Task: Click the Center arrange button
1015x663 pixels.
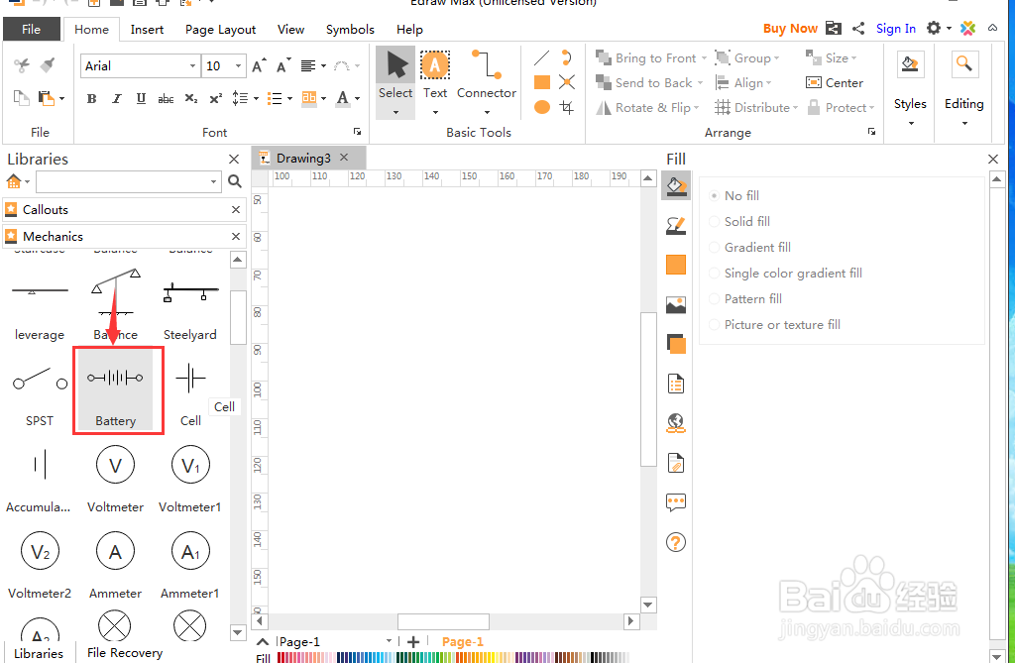Action: pos(835,83)
